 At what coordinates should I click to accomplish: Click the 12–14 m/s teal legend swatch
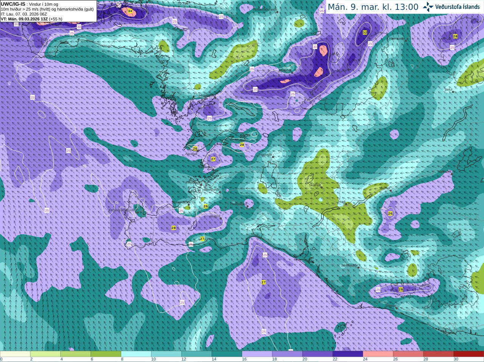click(x=197, y=354)
